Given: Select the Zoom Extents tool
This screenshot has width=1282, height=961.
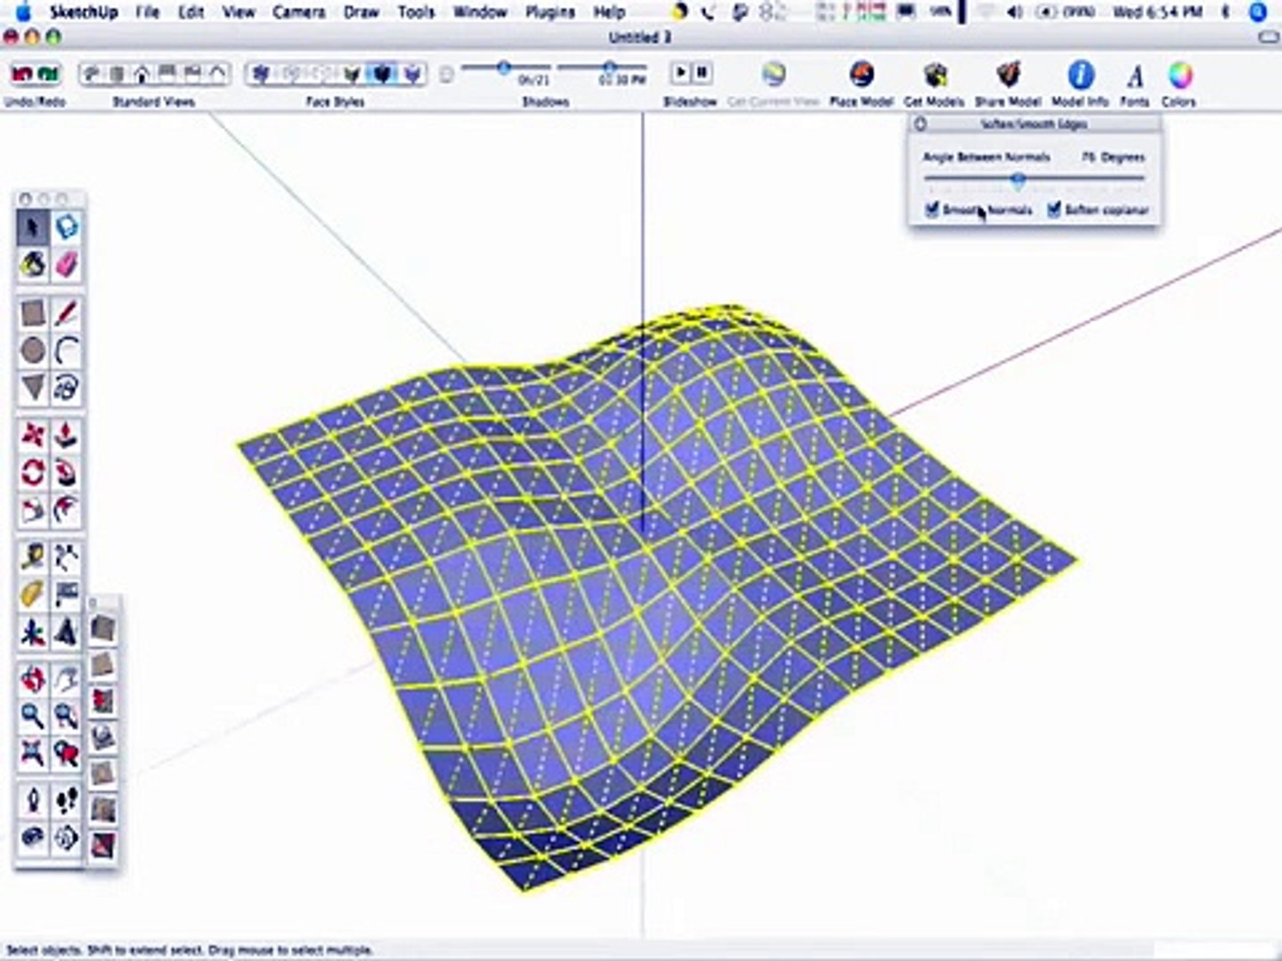Looking at the screenshot, I should [33, 754].
